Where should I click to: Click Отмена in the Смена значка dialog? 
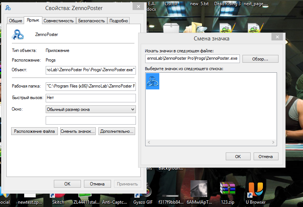[266, 157]
